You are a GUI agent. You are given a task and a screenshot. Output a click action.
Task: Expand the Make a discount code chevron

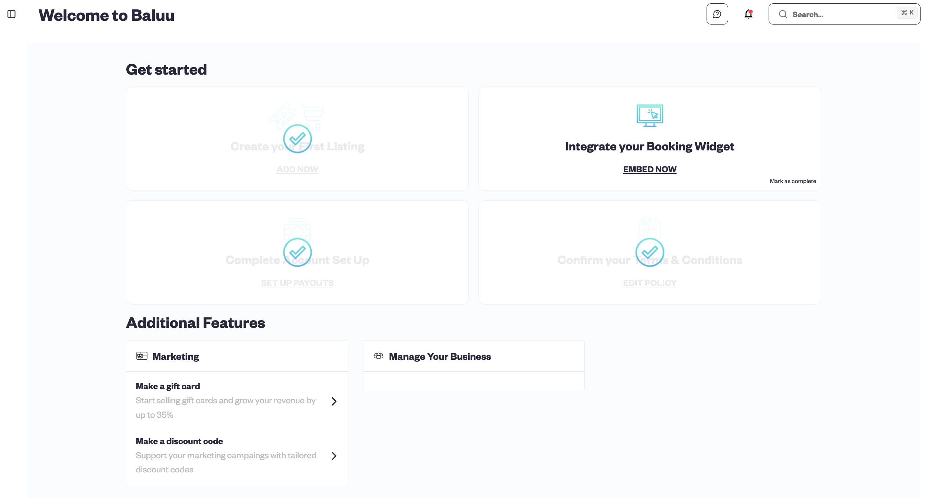[334, 456]
